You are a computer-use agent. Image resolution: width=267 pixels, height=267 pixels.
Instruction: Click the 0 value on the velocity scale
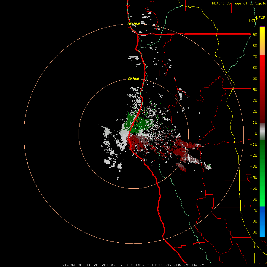(256, 133)
